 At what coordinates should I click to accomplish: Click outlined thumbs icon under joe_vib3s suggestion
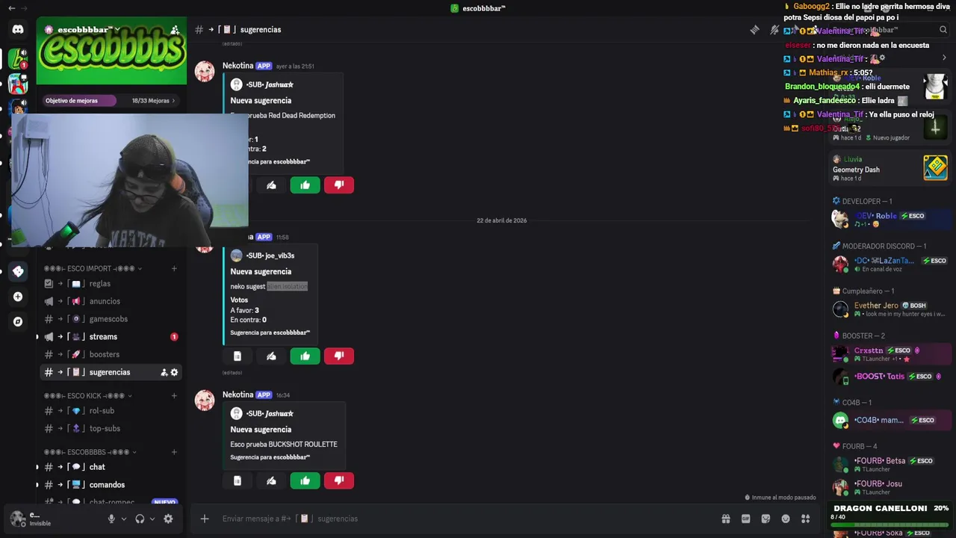[x=271, y=356]
